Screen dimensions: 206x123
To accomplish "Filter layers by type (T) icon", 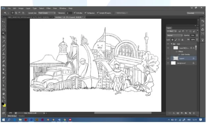I will pyautogui.click(x=187, y=31).
